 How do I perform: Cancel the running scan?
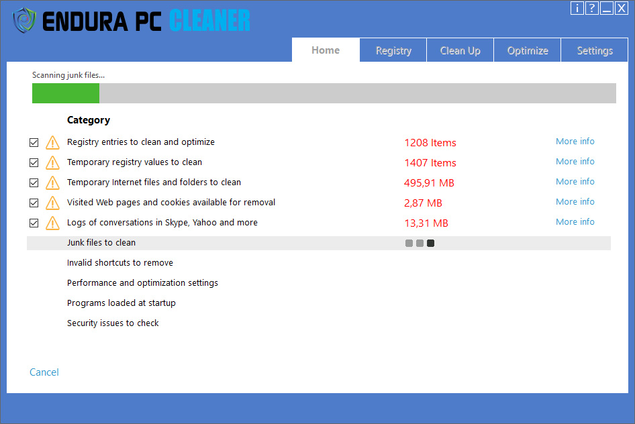(44, 372)
